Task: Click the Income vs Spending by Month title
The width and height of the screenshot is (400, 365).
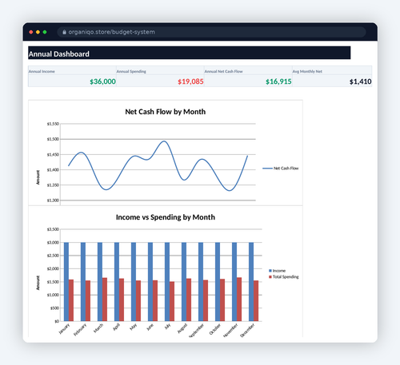Action: coord(166,217)
